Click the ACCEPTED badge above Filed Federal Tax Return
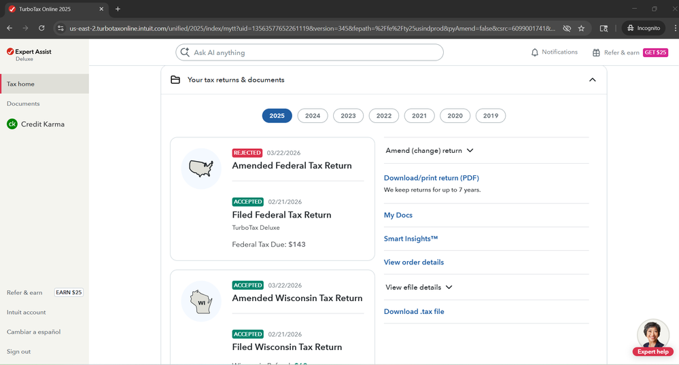This screenshot has height=365, width=679. tap(247, 202)
